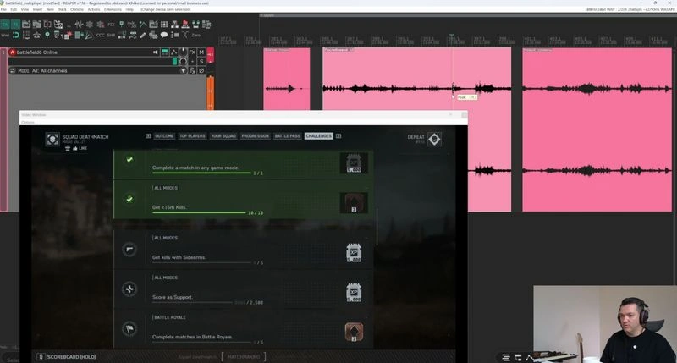
Task: Click the green pin marker icon in second toolbar row
Action: tap(47, 35)
